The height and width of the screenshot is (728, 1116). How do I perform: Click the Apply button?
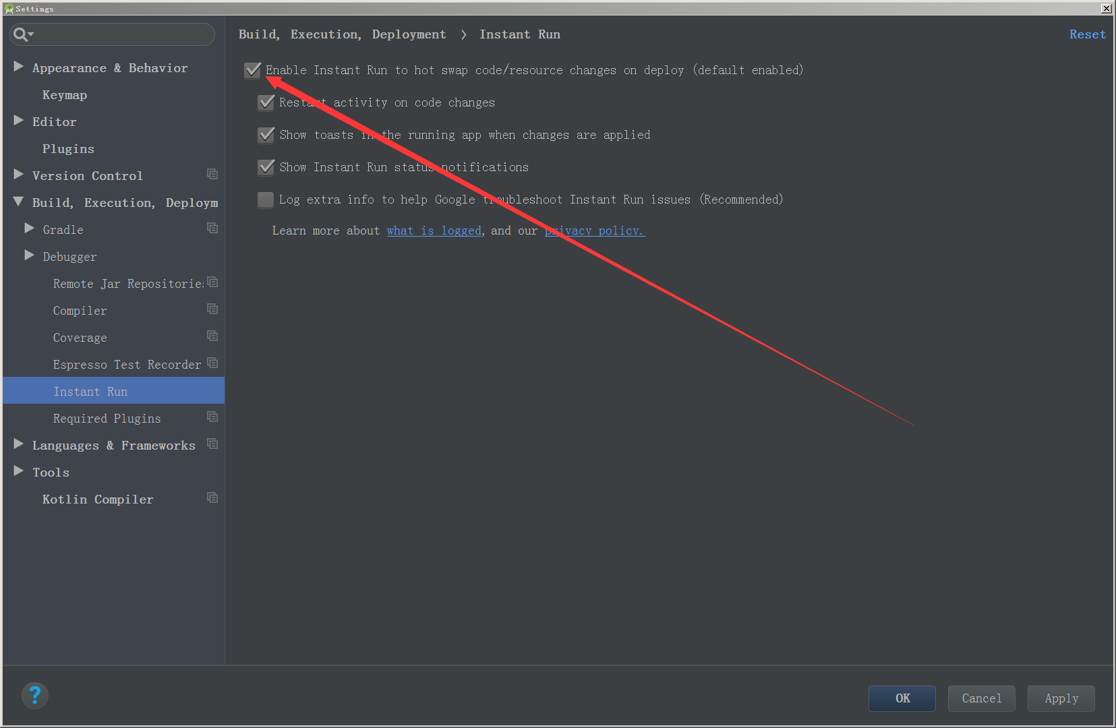[1061, 698]
